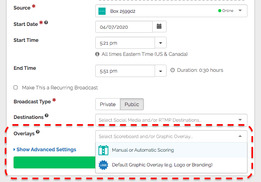Open the calendar date picker icon
The height and width of the screenshot is (182, 261).
pos(159,27)
